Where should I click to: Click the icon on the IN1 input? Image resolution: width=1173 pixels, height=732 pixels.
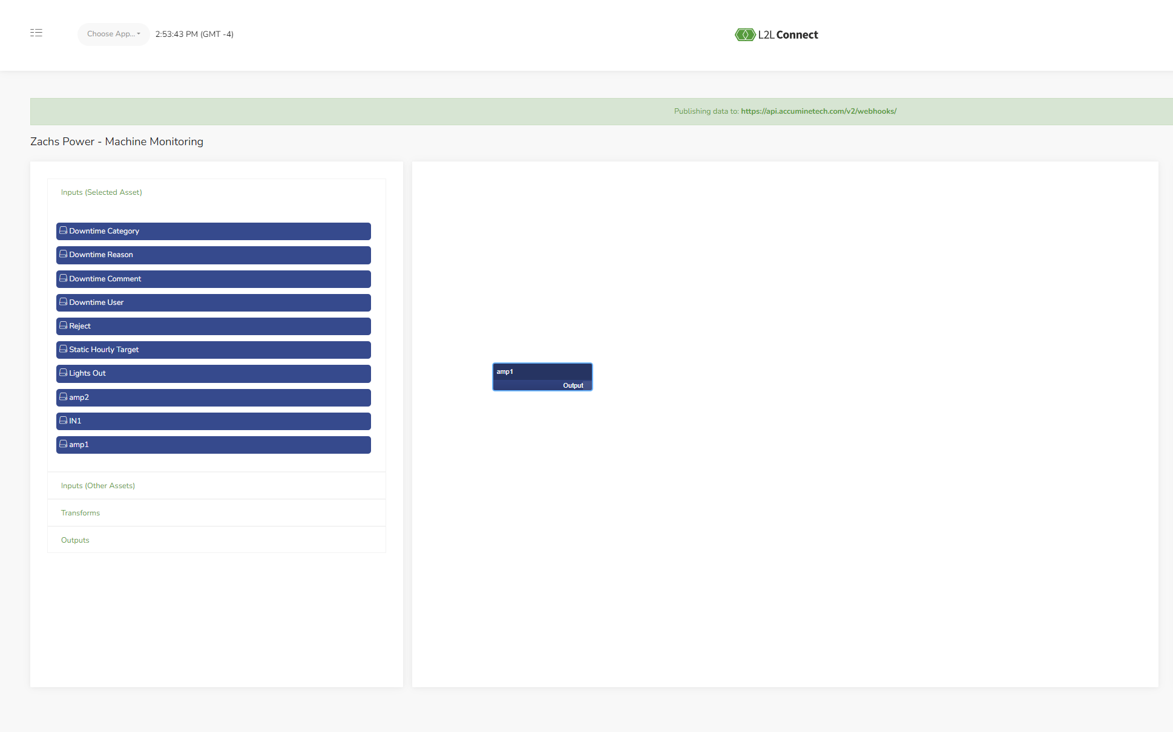pos(64,420)
